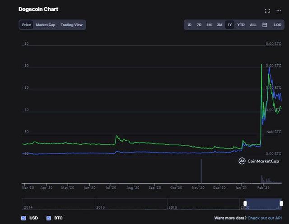Select the 1Y time range

tap(229, 25)
